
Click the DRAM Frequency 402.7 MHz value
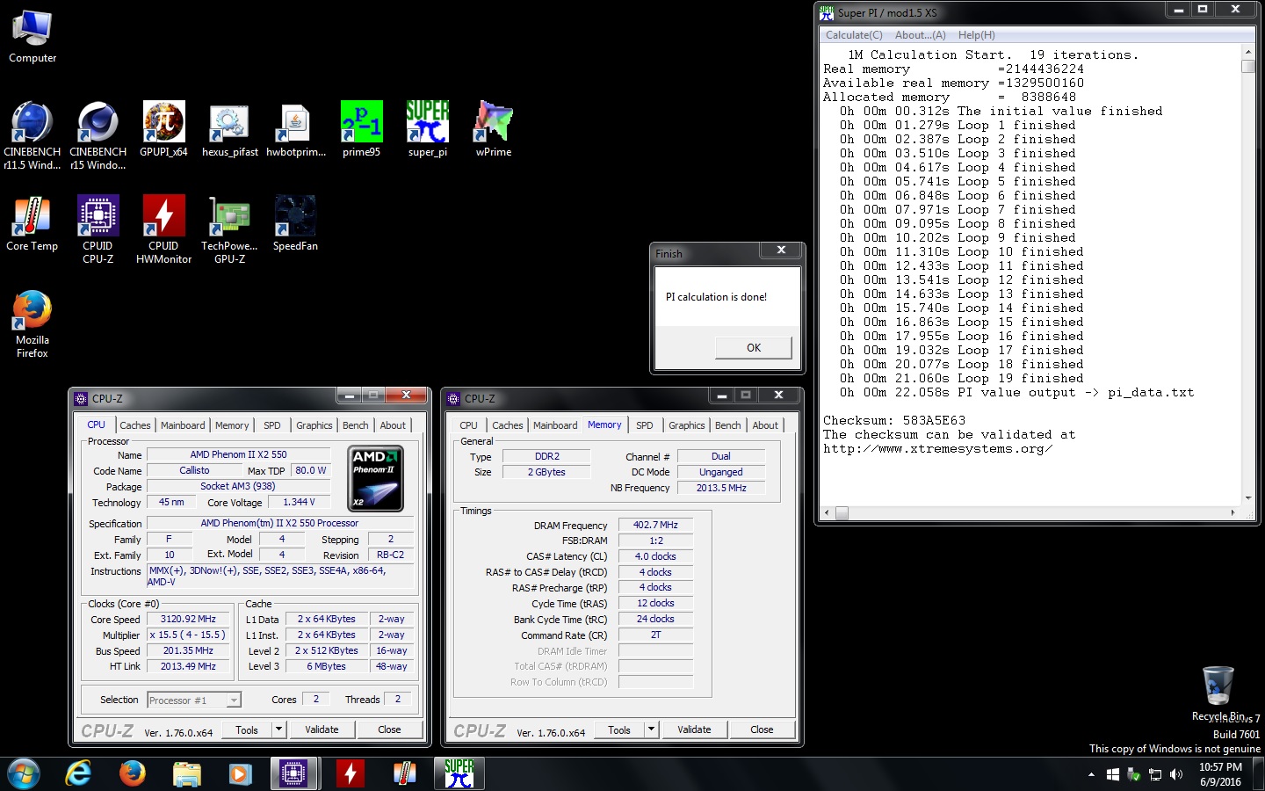click(655, 525)
